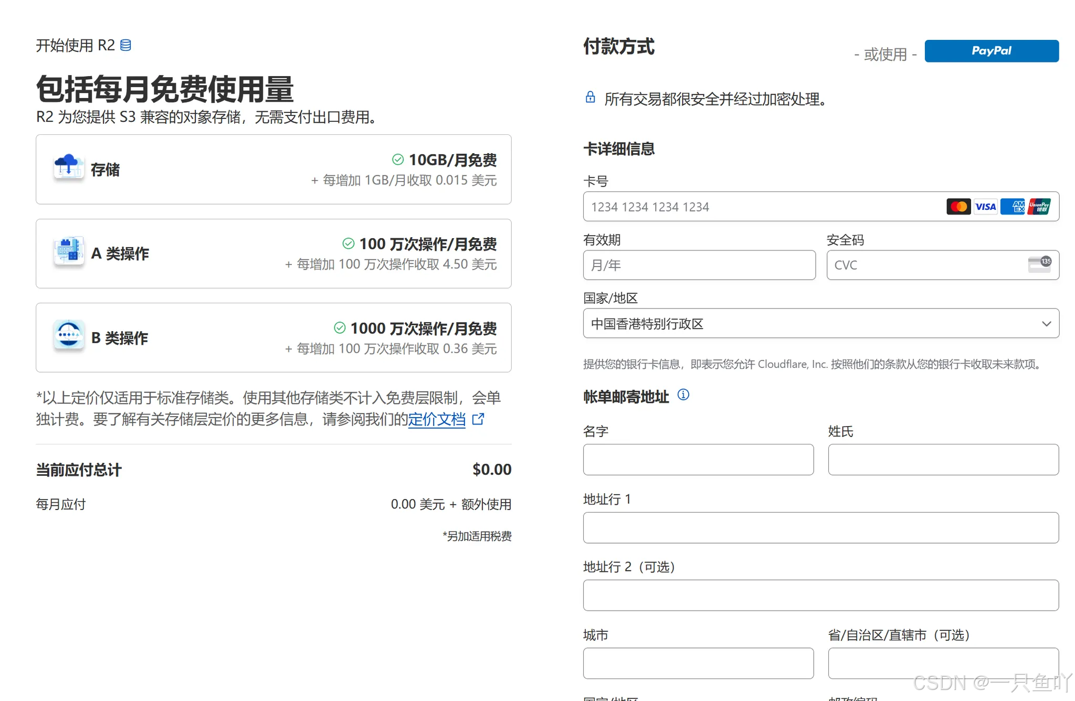This screenshot has width=1075, height=701.
Task: Click the CVC card hint icon
Action: 1039,264
